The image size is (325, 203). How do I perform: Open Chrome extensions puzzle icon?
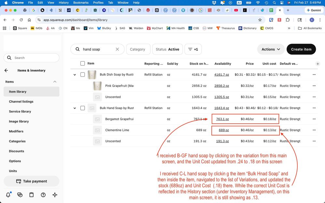(x=288, y=20)
